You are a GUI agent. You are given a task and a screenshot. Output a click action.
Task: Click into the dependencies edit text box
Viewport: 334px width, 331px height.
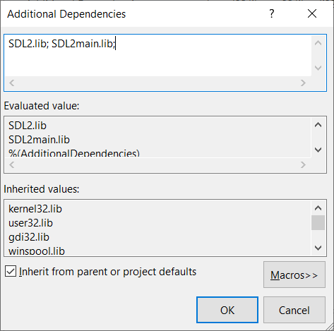[158, 56]
